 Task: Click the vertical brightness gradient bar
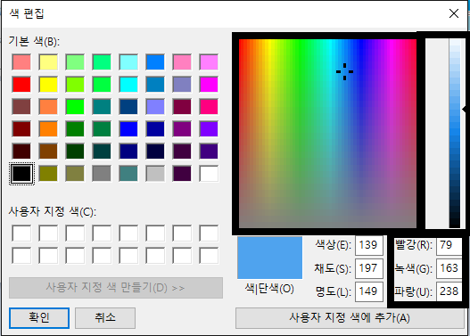coord(455,134)
